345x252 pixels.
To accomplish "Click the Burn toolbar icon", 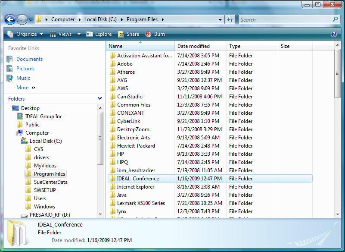I will 155,34.
